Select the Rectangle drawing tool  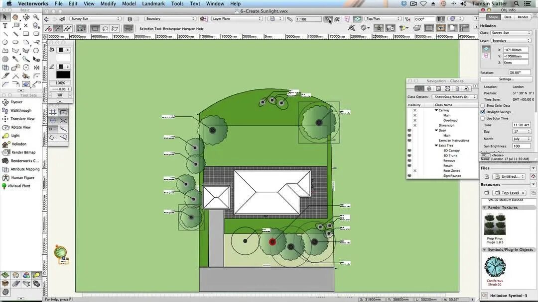pyautogui.click(x=26, y=34)
